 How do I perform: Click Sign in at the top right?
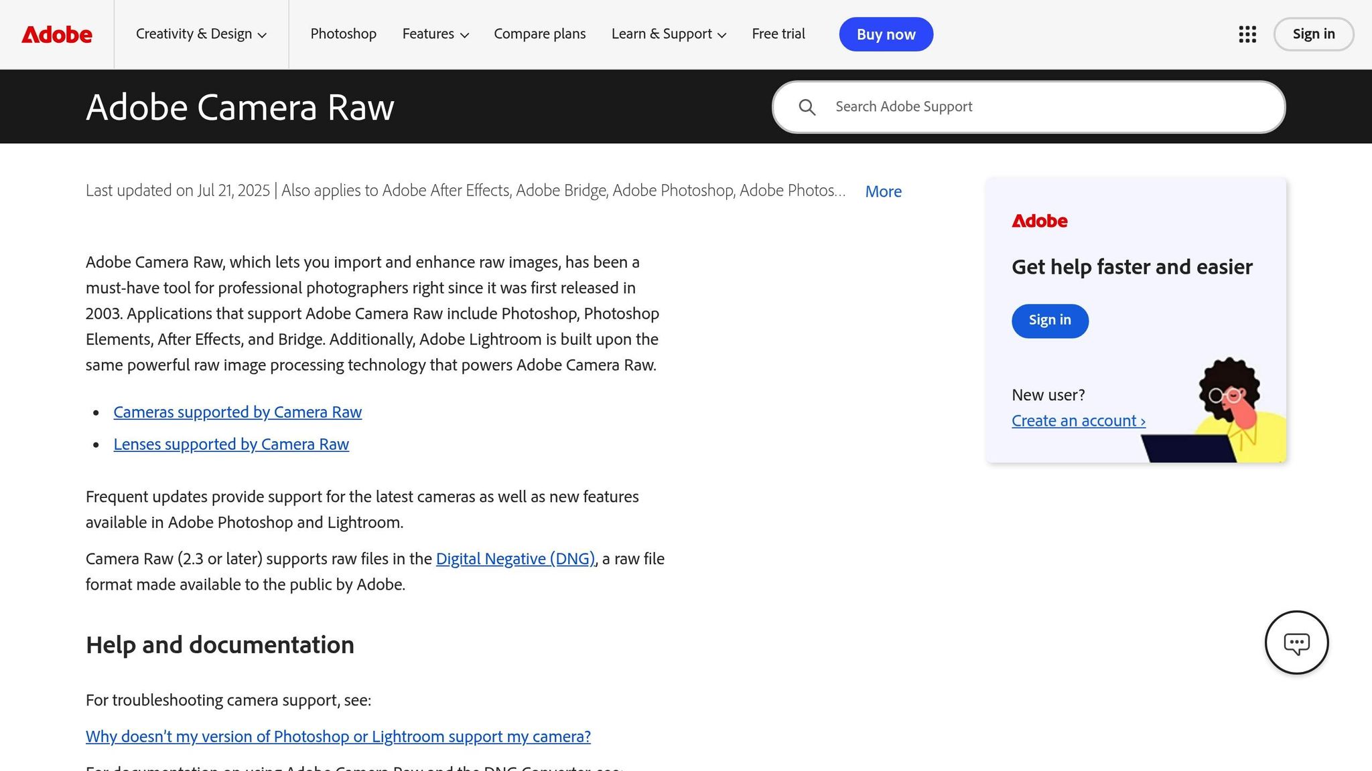1312,33
